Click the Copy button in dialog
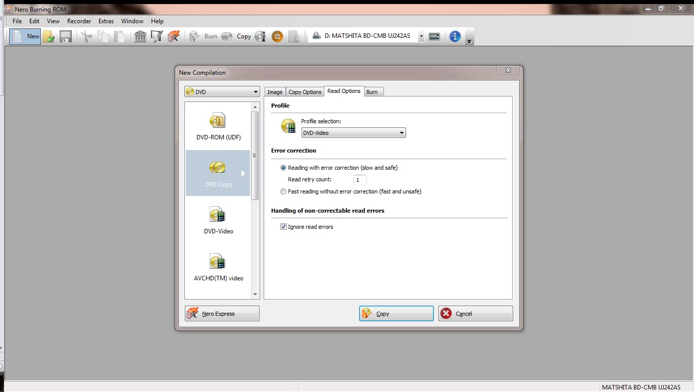 pos(396,314)
